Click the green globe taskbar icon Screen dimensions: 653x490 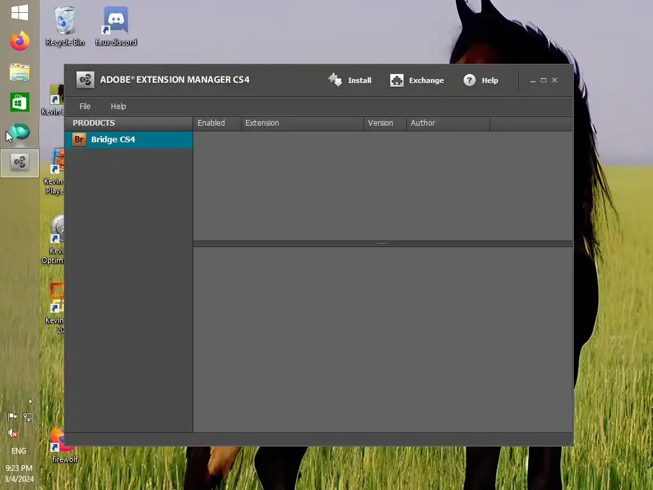coord(20,133)
